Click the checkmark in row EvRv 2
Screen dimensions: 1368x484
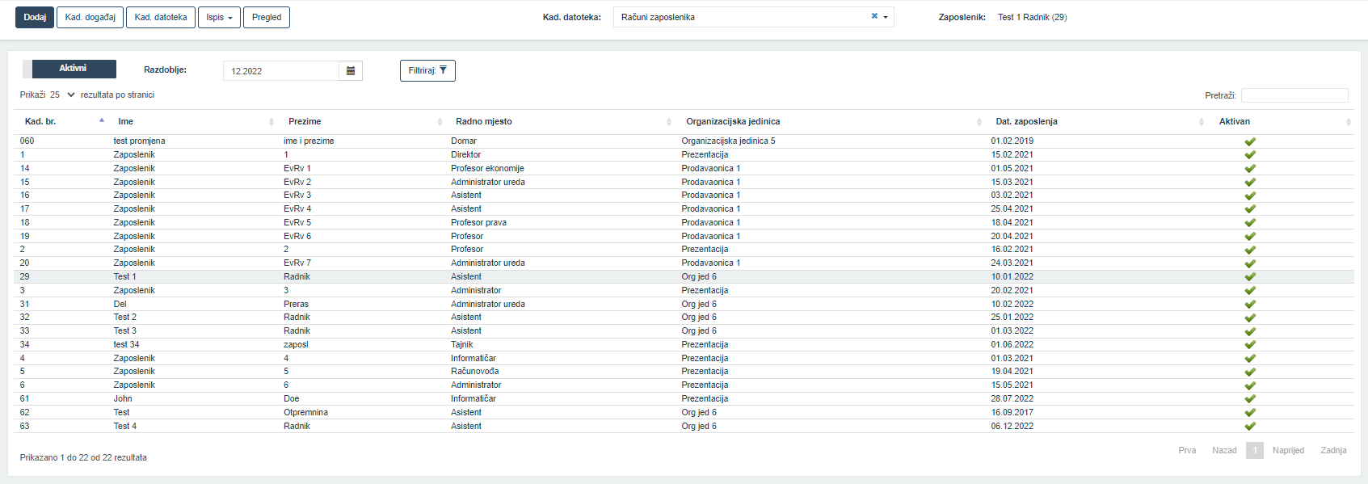coord(1250,183)
